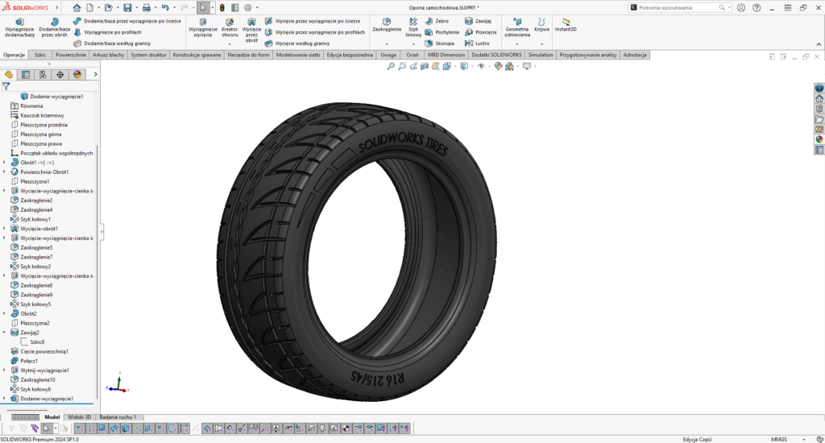This screenshot has width=825, height=443.
Task: Expand Wytnij-wyciągnięcie1 node
Action: click(x=4, y=371)
